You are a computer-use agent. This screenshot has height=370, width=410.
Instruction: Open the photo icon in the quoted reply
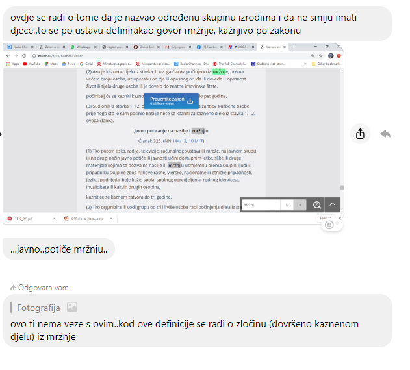[x=72, y=307]
